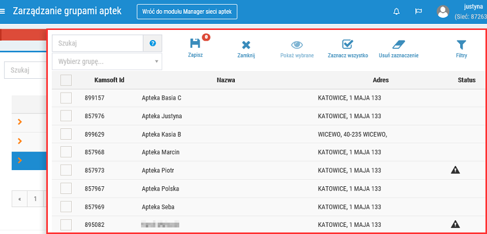
Task: Click the Szukaj search field in panel
Action: tap(97, 44)
